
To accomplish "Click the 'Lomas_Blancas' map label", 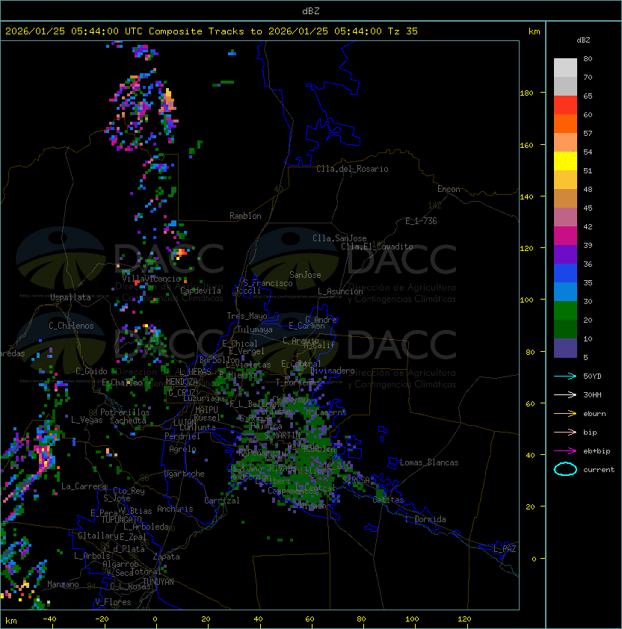I will (x=429, y=462).
